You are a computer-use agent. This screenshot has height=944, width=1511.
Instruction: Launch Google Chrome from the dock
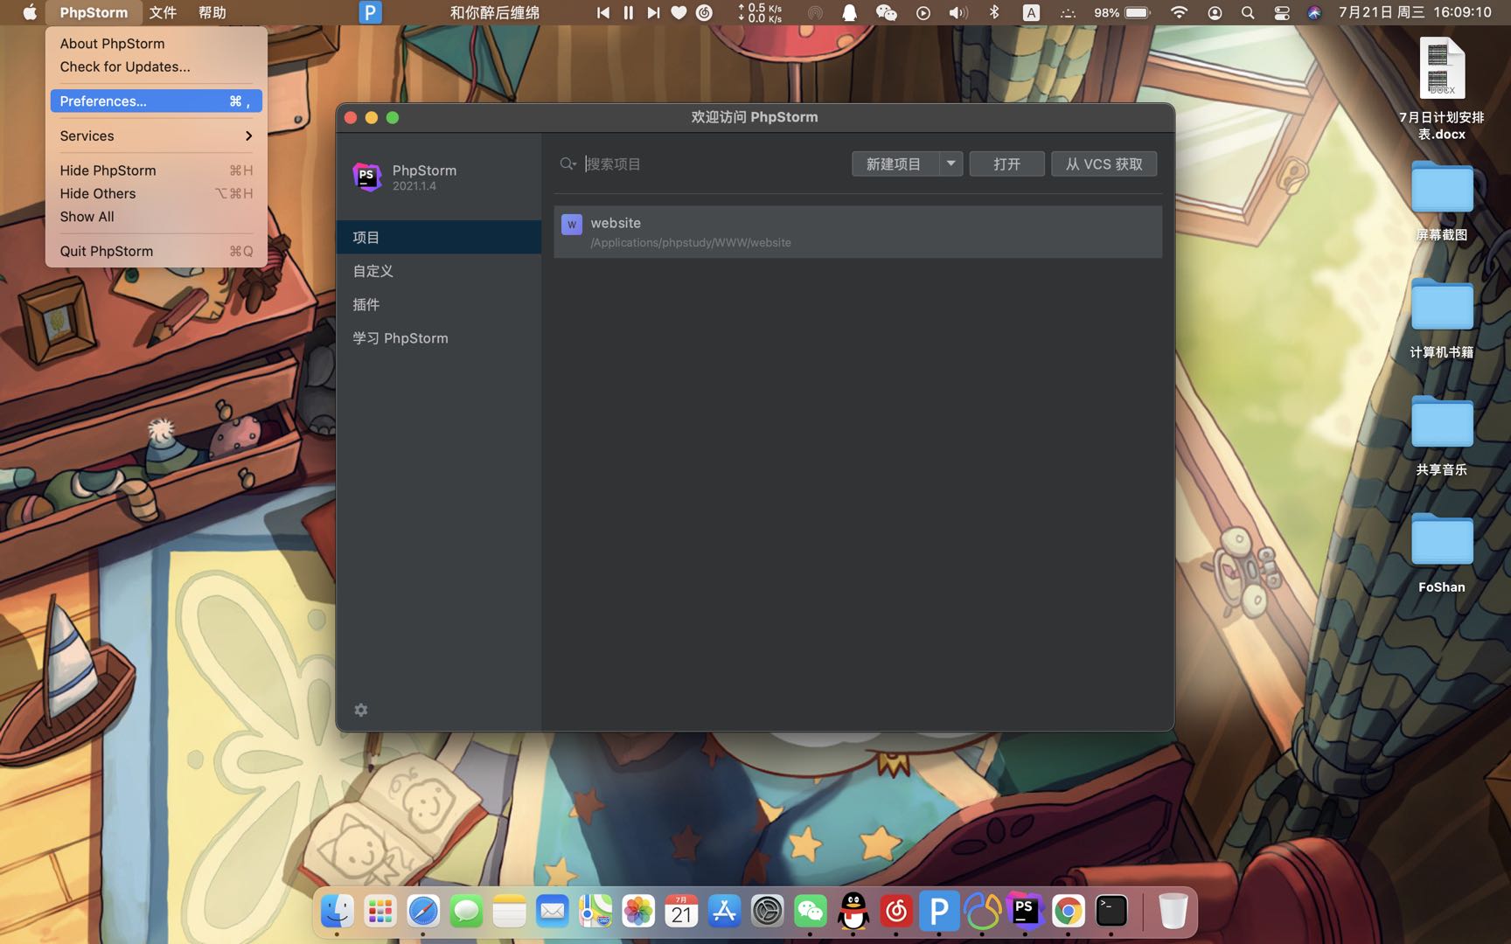pyautogui.click(x=1068, y=912)
